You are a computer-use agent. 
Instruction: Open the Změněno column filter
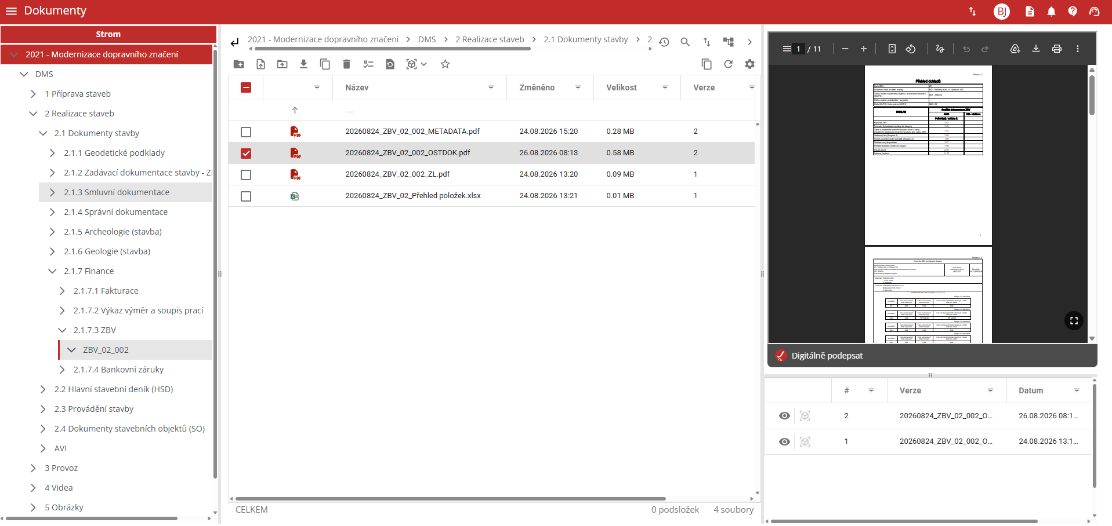tap(578, 87)
